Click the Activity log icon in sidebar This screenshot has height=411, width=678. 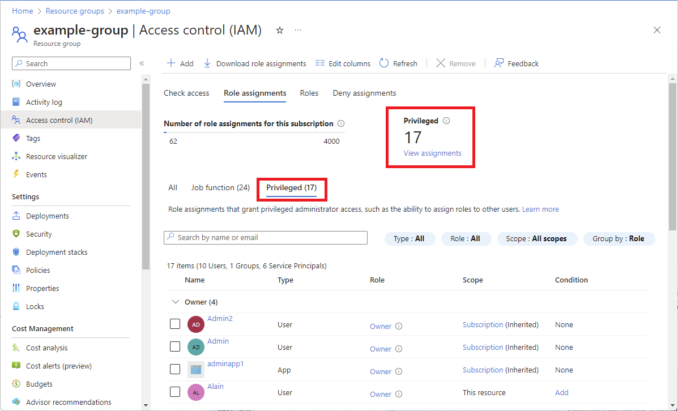[x=16, y=102]
